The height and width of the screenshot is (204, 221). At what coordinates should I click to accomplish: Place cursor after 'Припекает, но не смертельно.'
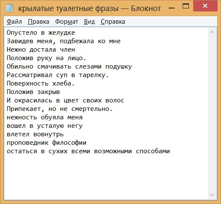113,109
